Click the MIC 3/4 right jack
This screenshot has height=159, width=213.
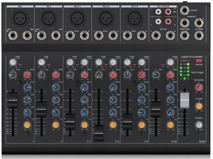click(x=85, y=35)
